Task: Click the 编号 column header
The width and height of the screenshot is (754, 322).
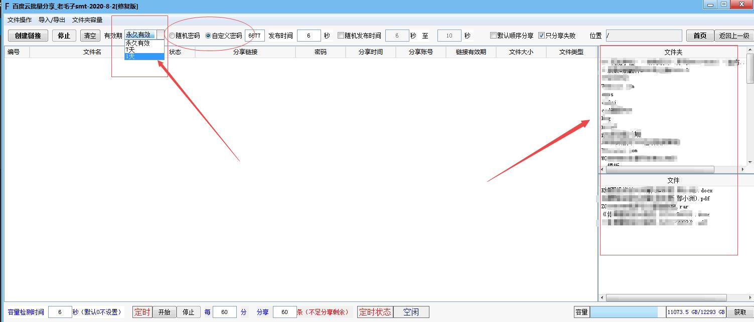Action: pyautogui.click(x=17, y=52)
